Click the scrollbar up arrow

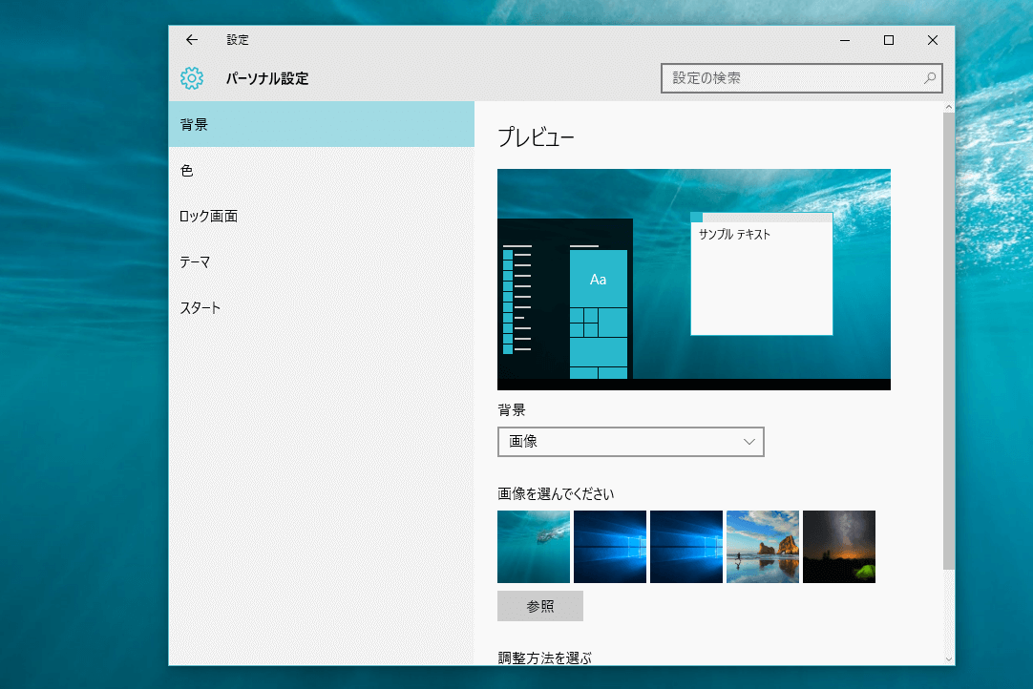pos(949,107)
